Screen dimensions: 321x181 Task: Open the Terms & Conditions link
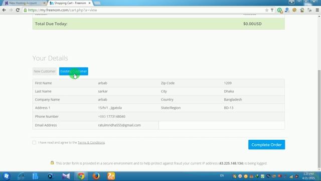[x=91, y=142]
